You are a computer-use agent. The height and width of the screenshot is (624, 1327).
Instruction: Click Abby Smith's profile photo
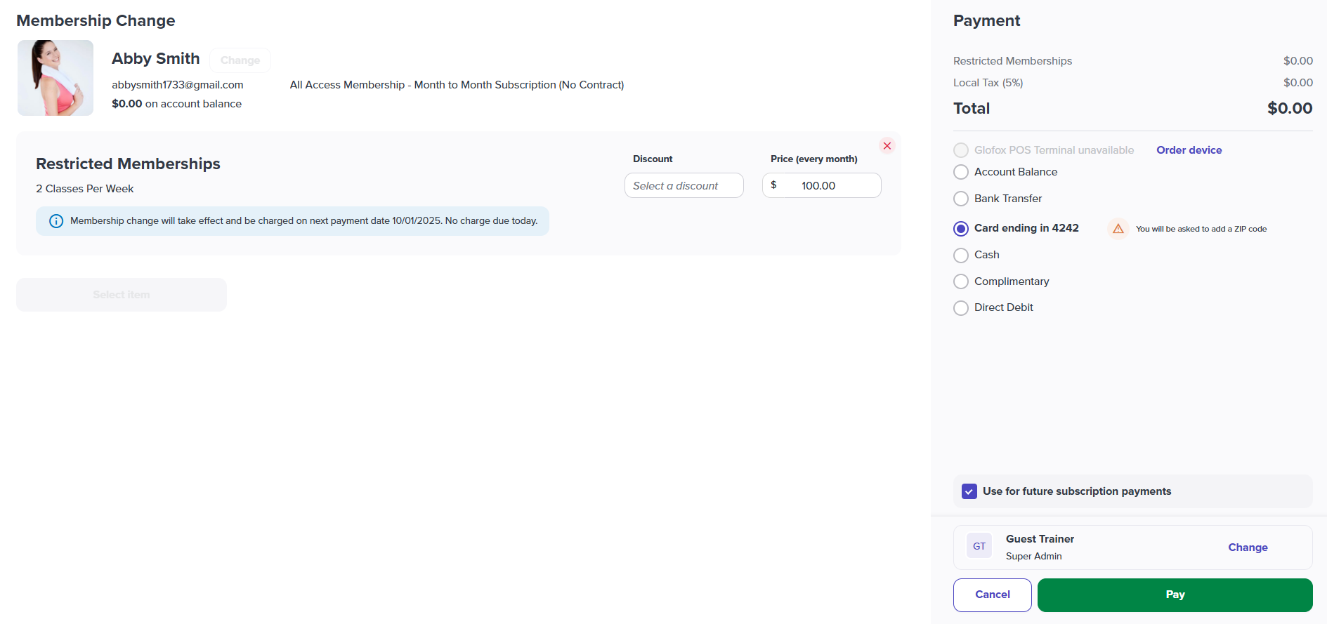pos(55,78)
